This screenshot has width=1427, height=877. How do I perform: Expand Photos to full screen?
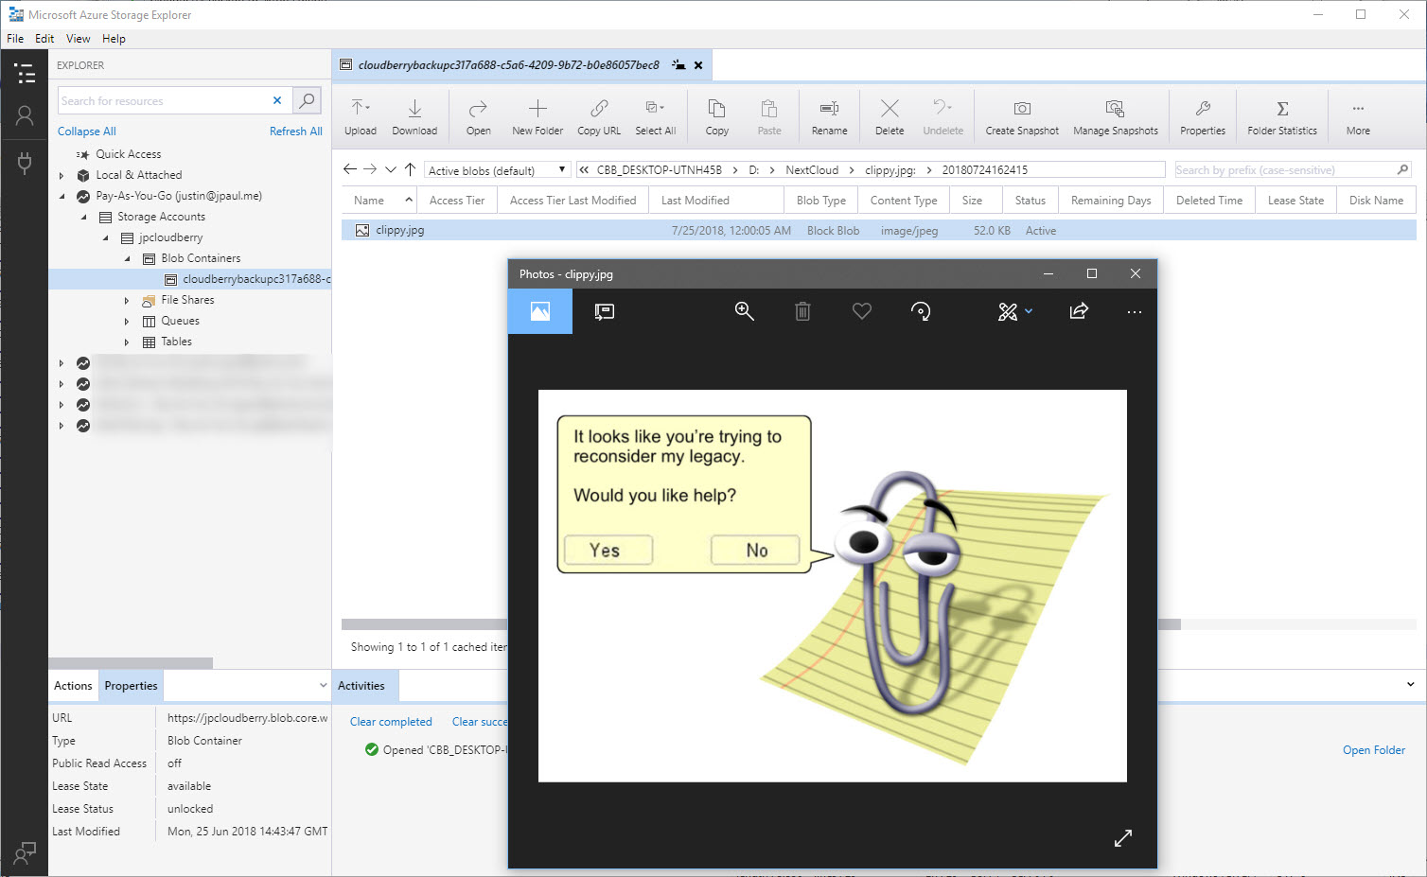click(1123, 838)
